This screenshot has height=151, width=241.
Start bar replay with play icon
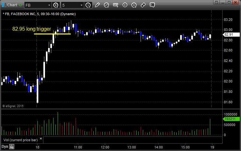(x=125, y=5)
